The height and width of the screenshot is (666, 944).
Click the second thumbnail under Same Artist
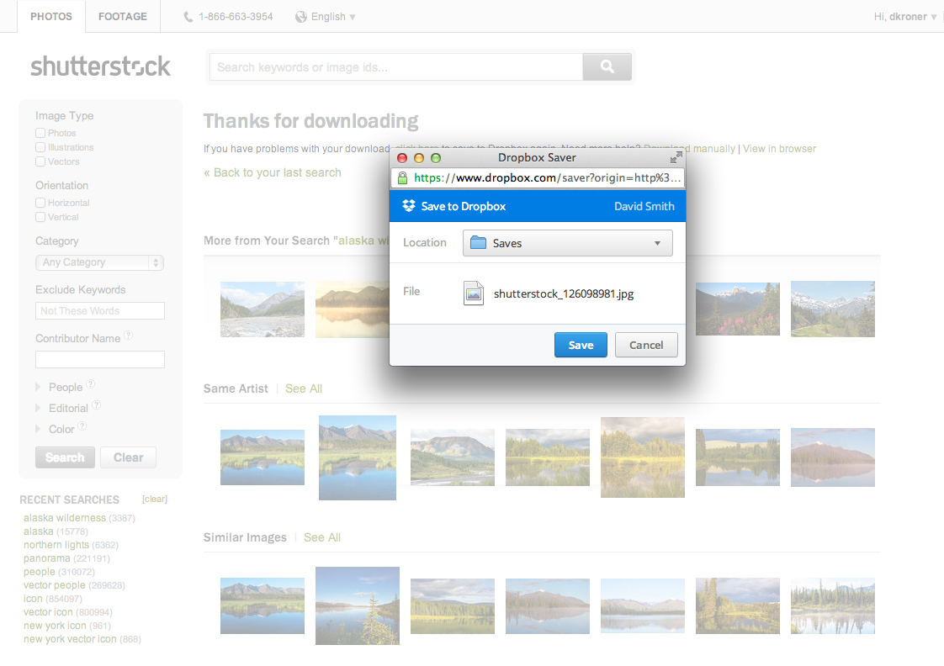[x=357, y=457]
